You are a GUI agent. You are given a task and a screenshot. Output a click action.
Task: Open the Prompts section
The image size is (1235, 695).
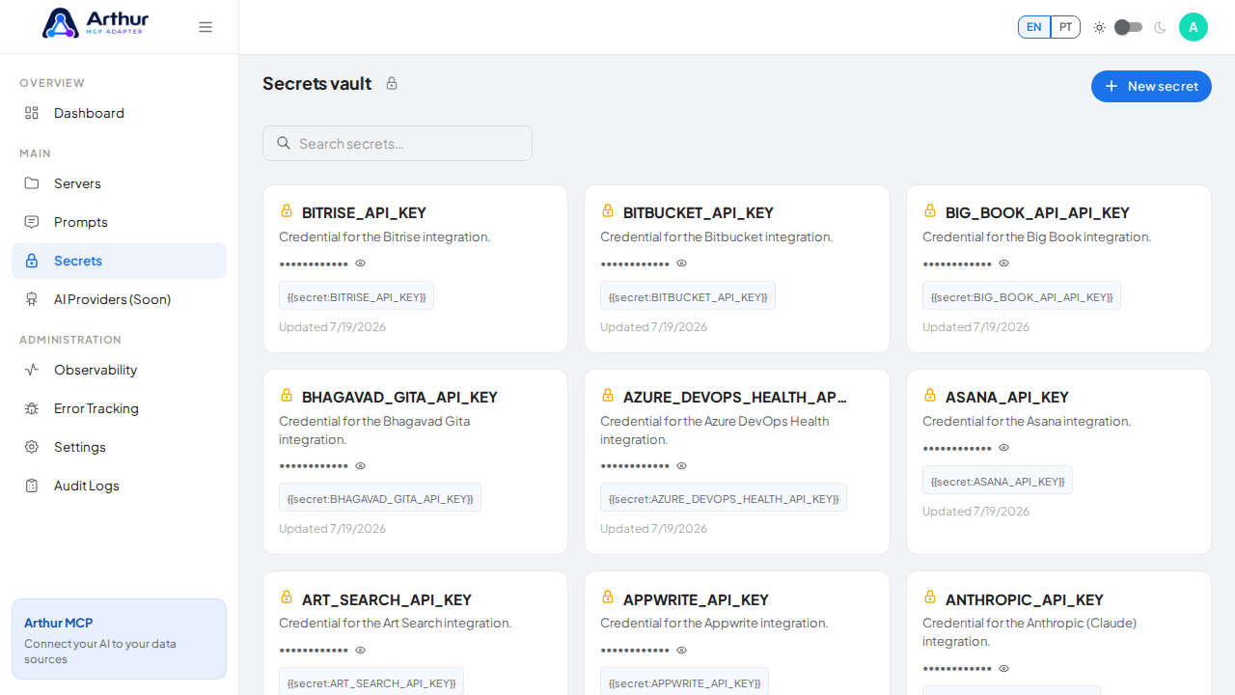119,222
